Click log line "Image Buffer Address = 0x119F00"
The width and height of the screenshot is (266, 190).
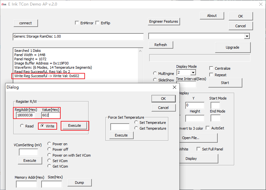(x=42, y=63)
